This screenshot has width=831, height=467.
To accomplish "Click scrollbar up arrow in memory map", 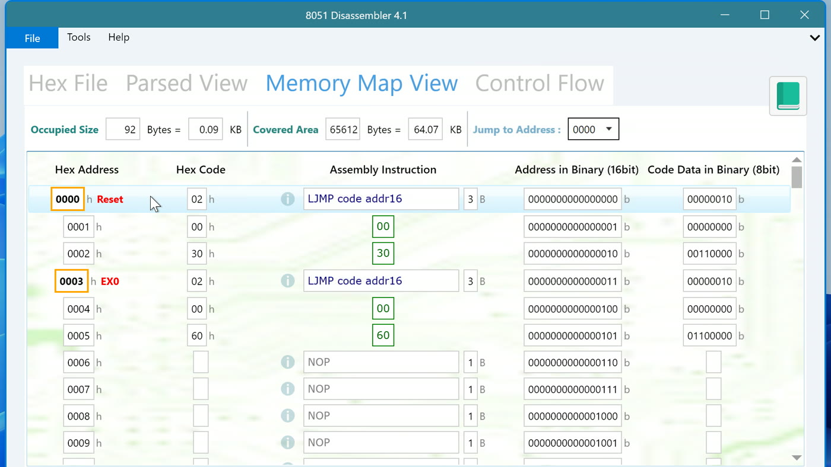I will (797, 159).
